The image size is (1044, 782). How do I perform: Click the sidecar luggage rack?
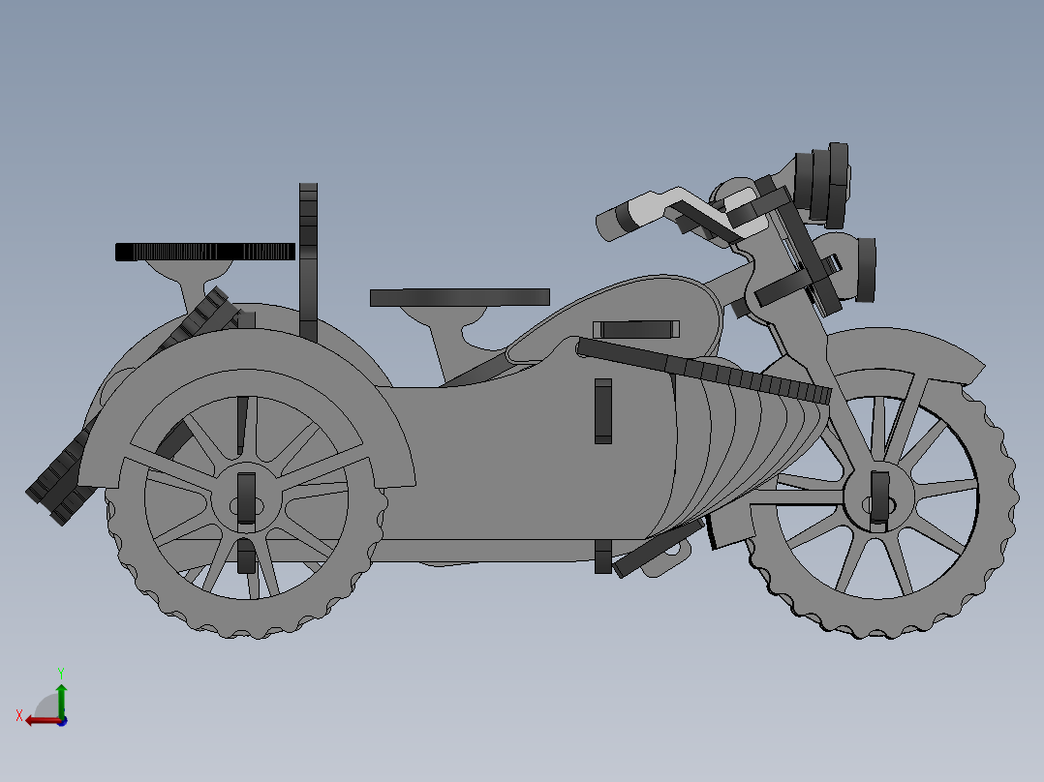[206, 251]
